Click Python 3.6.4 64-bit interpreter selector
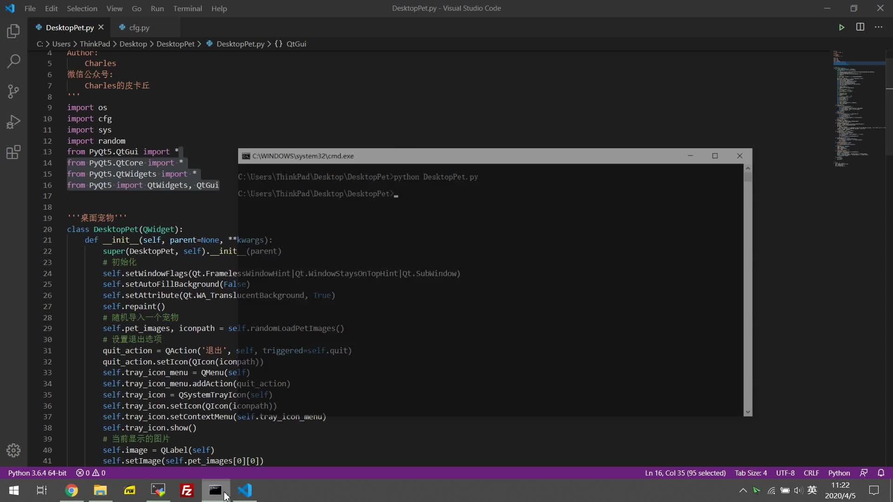 pyautogui.click(x=37, y=473)
